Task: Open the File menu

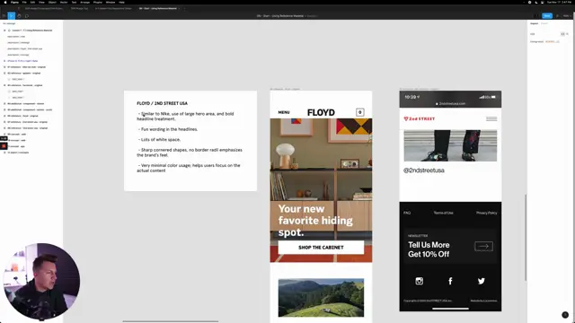Action: pos(24,2)
